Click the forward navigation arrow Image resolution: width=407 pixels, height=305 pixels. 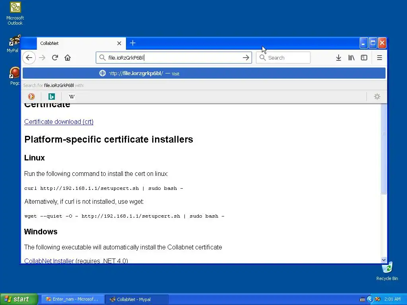pos(42,58)
